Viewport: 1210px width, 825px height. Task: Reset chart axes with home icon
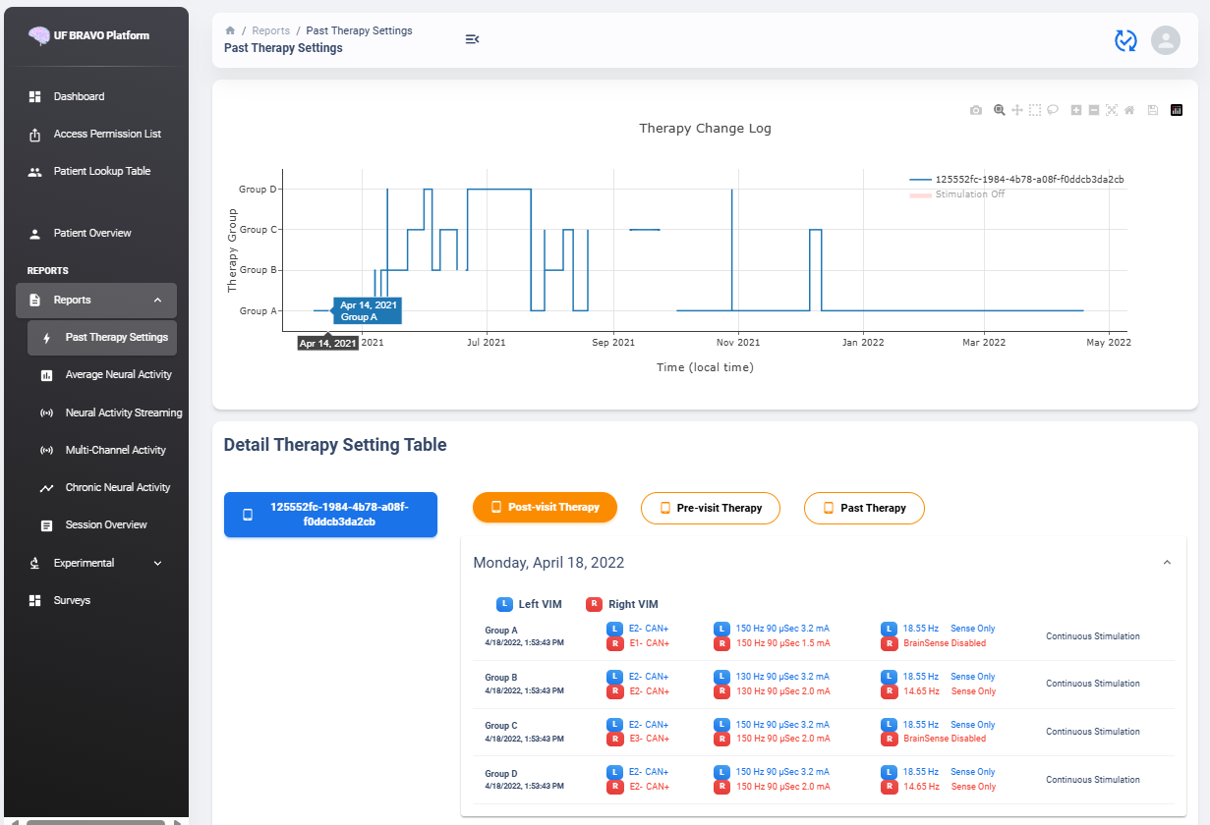point(1129,111)
